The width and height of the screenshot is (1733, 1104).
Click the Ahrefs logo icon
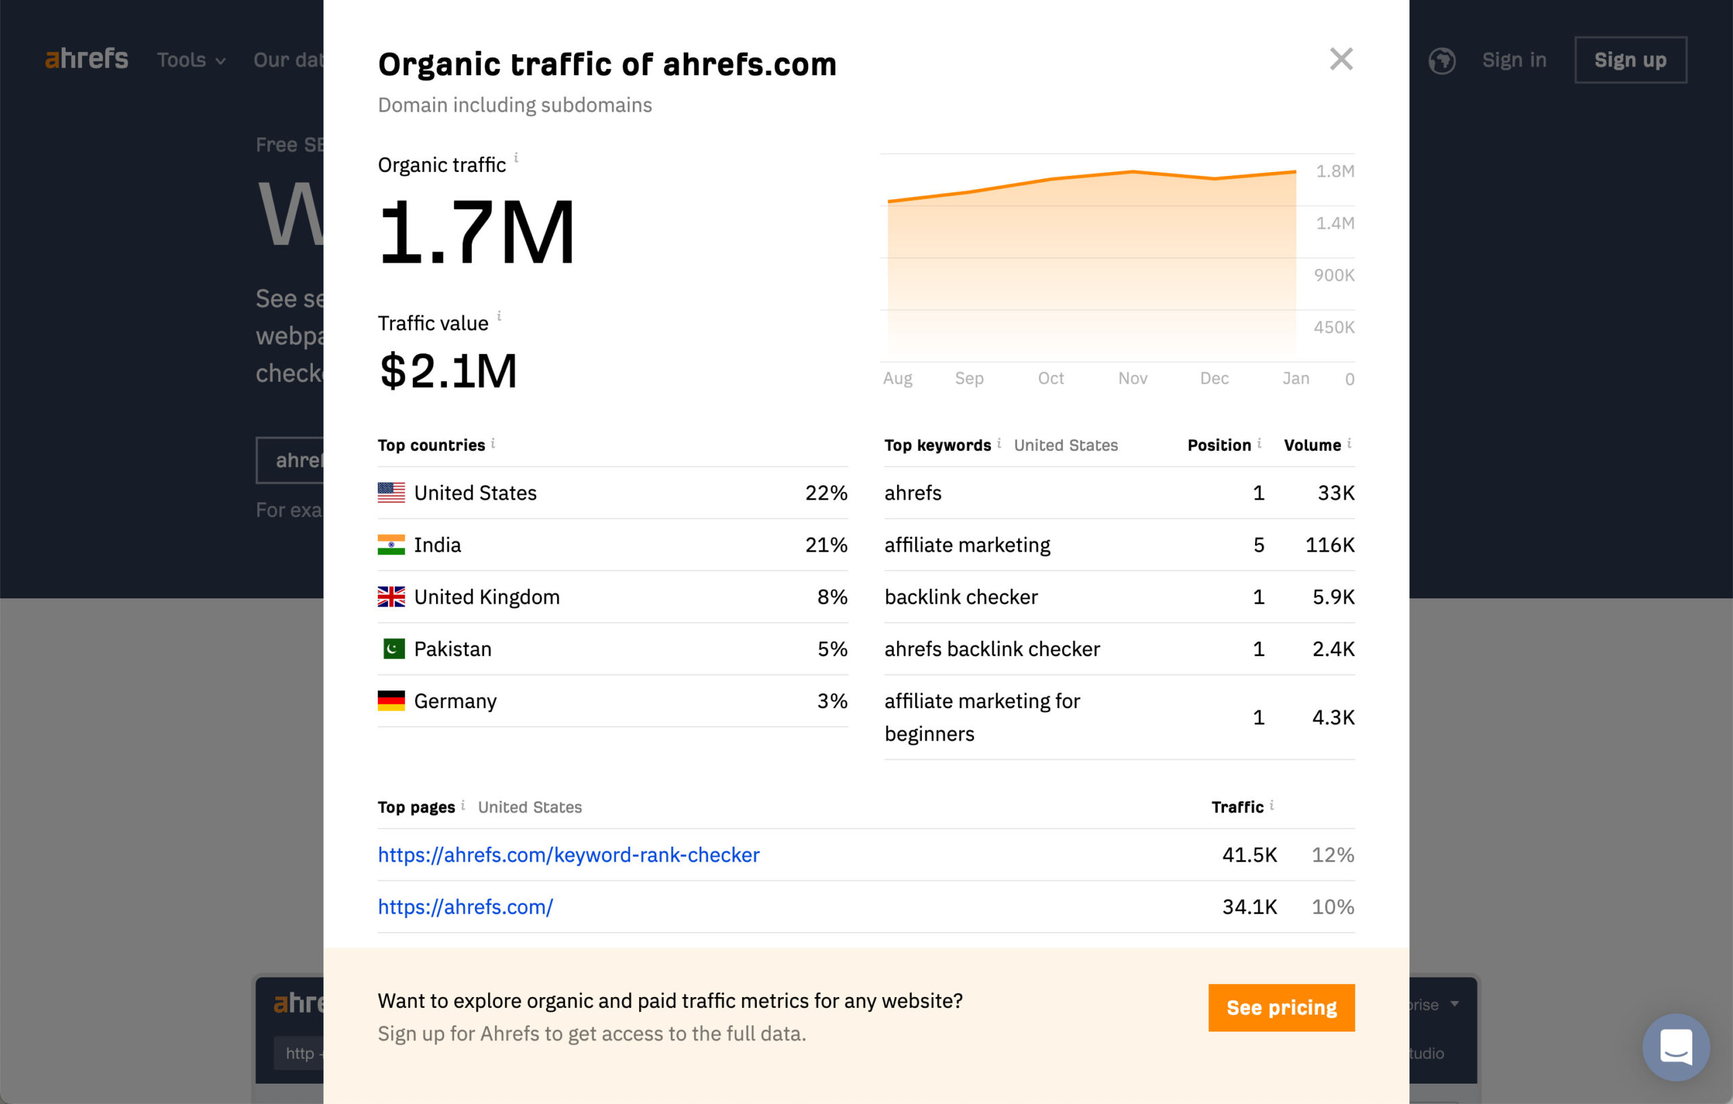pyautogui.click(x=85, y=60)
